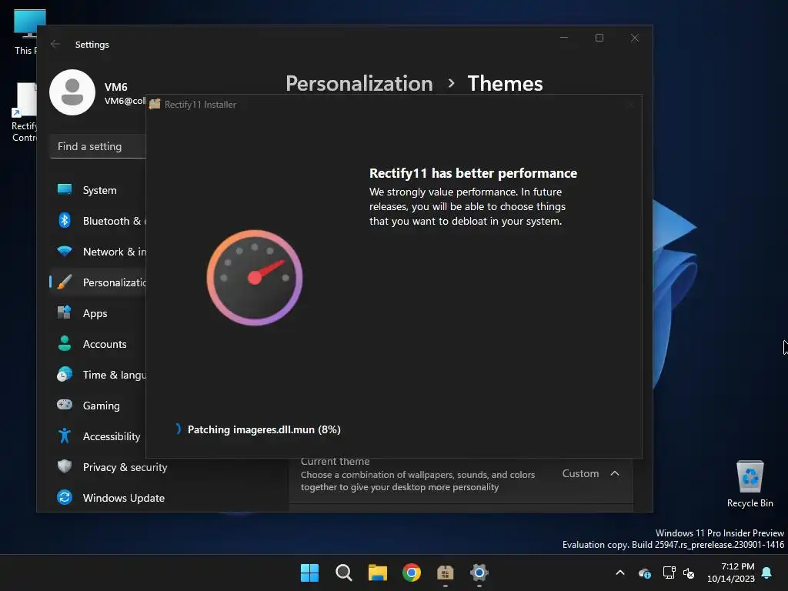Screen dimensions: 788x591
Task: Open the Network & internet wifi icon
Action: tap(65, 252)
